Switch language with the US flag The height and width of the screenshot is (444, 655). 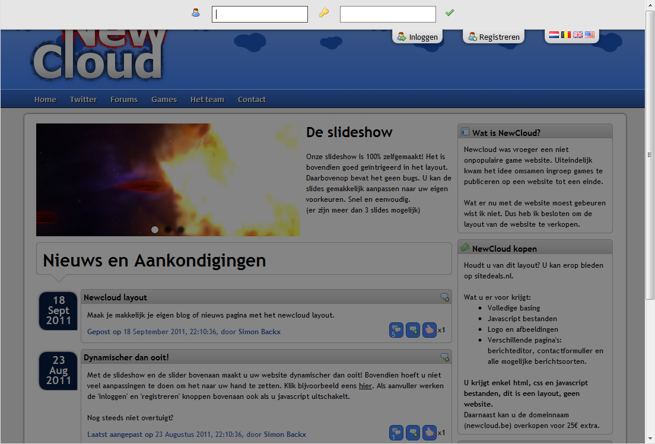pos(589,34)
